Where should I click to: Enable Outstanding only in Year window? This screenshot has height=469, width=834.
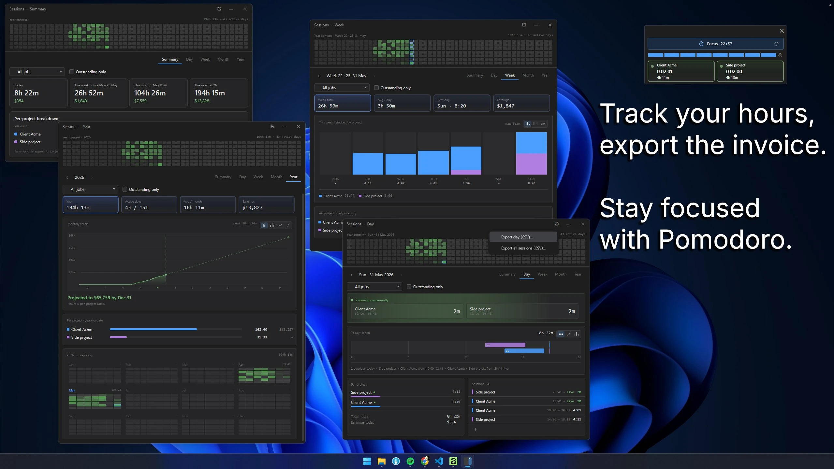point(125,189)
